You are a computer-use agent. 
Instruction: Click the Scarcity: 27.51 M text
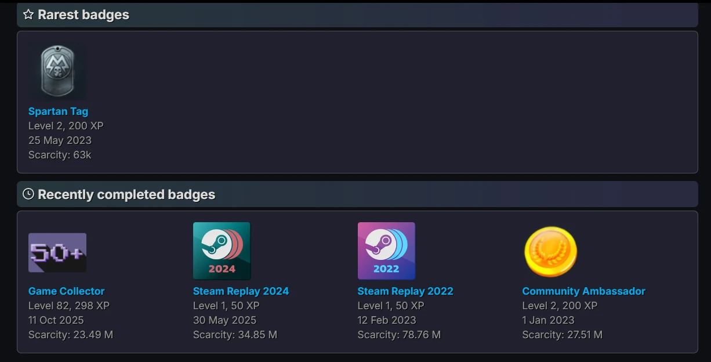(x=562, y=335)
